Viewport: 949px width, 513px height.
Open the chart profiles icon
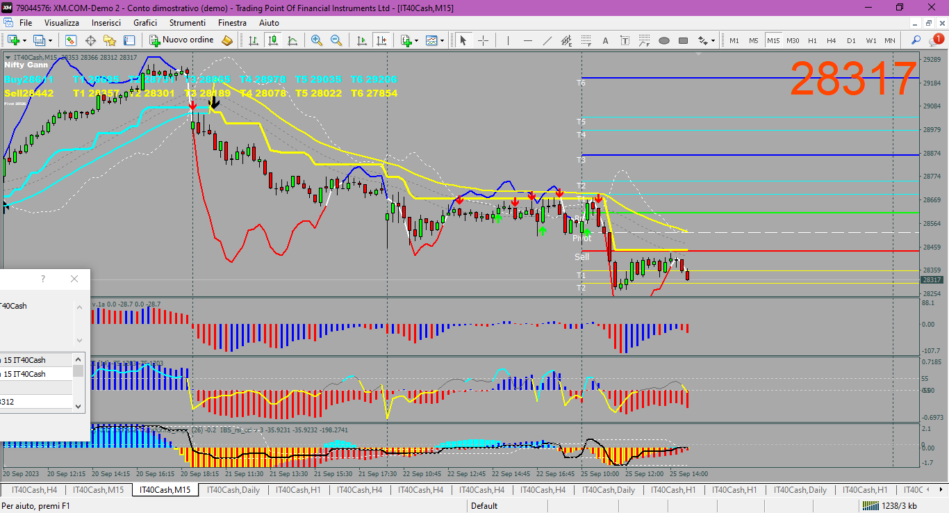point(39,40)
